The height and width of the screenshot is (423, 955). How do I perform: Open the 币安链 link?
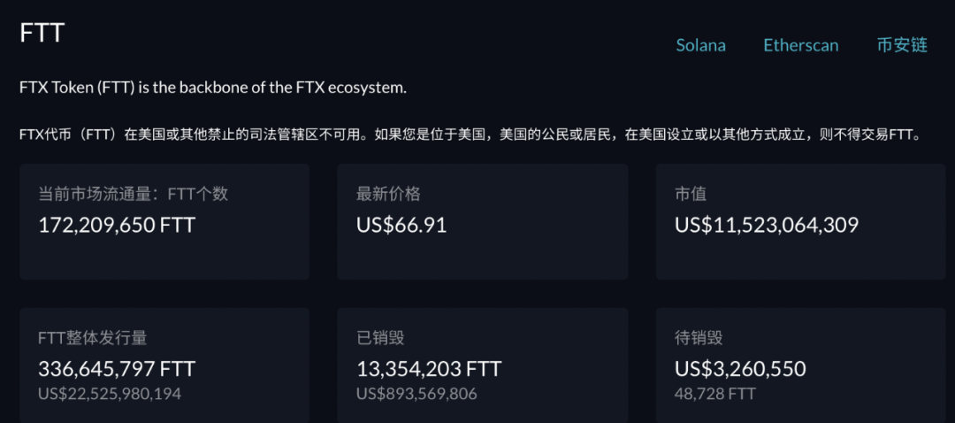902,45
